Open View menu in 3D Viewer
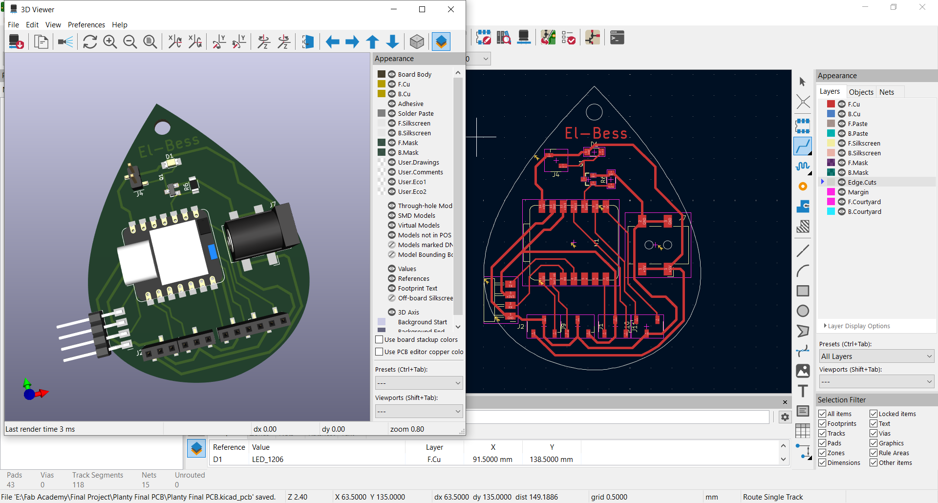 click(x=53, y=24)
